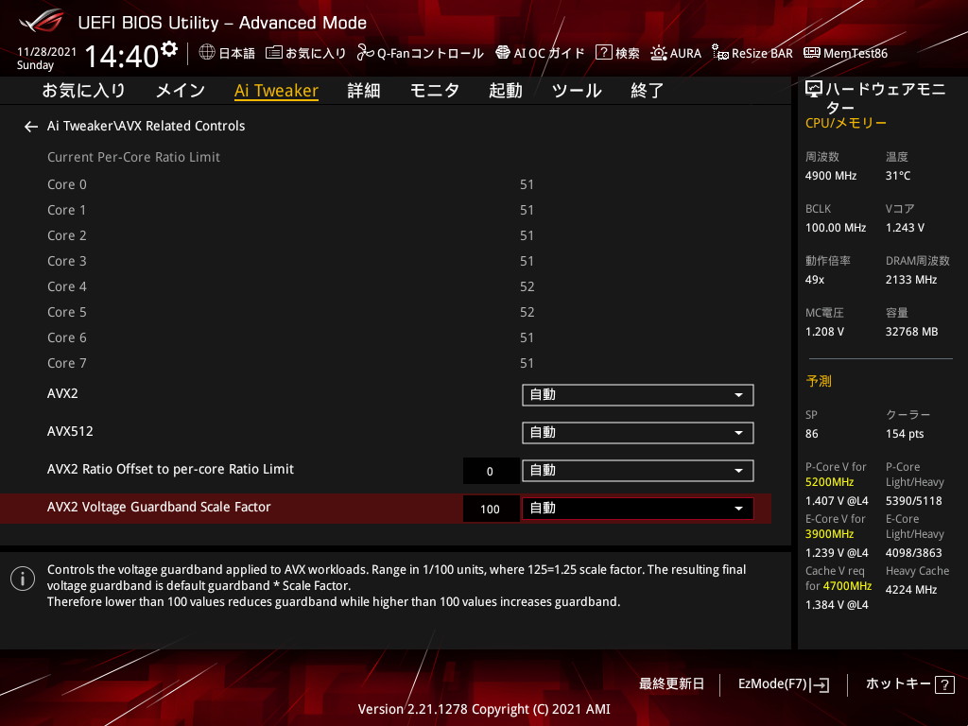Click the globe language icon
The image size is (968, 726).
click(207, 53)
